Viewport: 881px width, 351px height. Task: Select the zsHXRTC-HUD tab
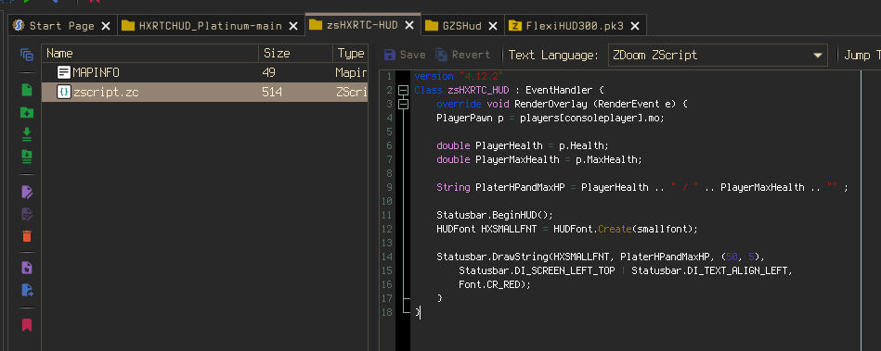(x=362, y=25)
